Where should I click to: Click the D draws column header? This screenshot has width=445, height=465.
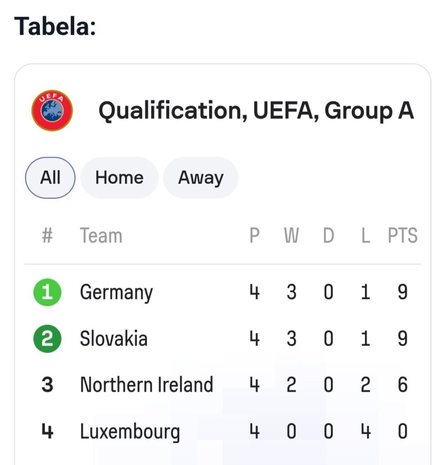[328, 236]
